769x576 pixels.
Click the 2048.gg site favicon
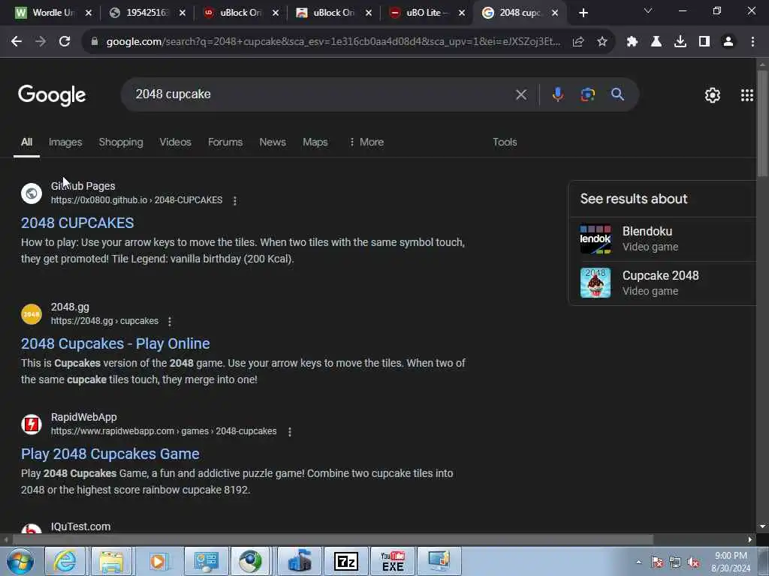(32, 314)
